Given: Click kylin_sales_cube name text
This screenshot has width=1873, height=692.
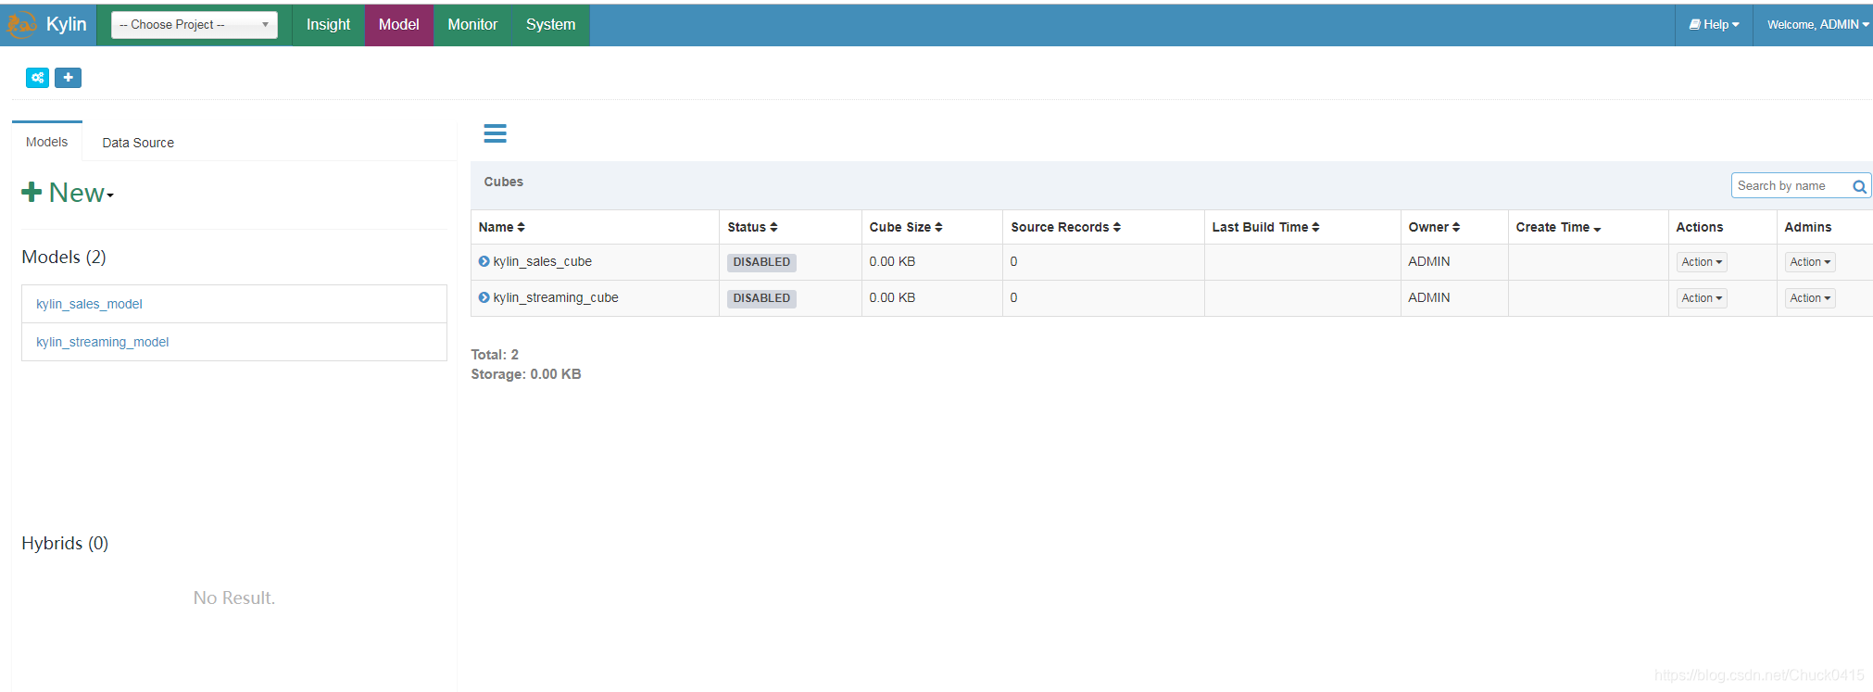Looking at the screenshot, I should (542, 261).
